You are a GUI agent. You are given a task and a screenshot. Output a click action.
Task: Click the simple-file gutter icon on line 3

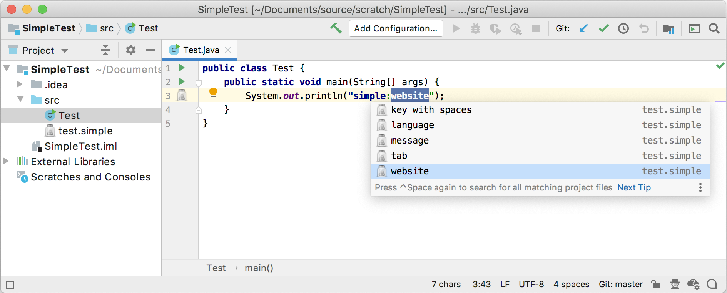click(x=182, y=95)
